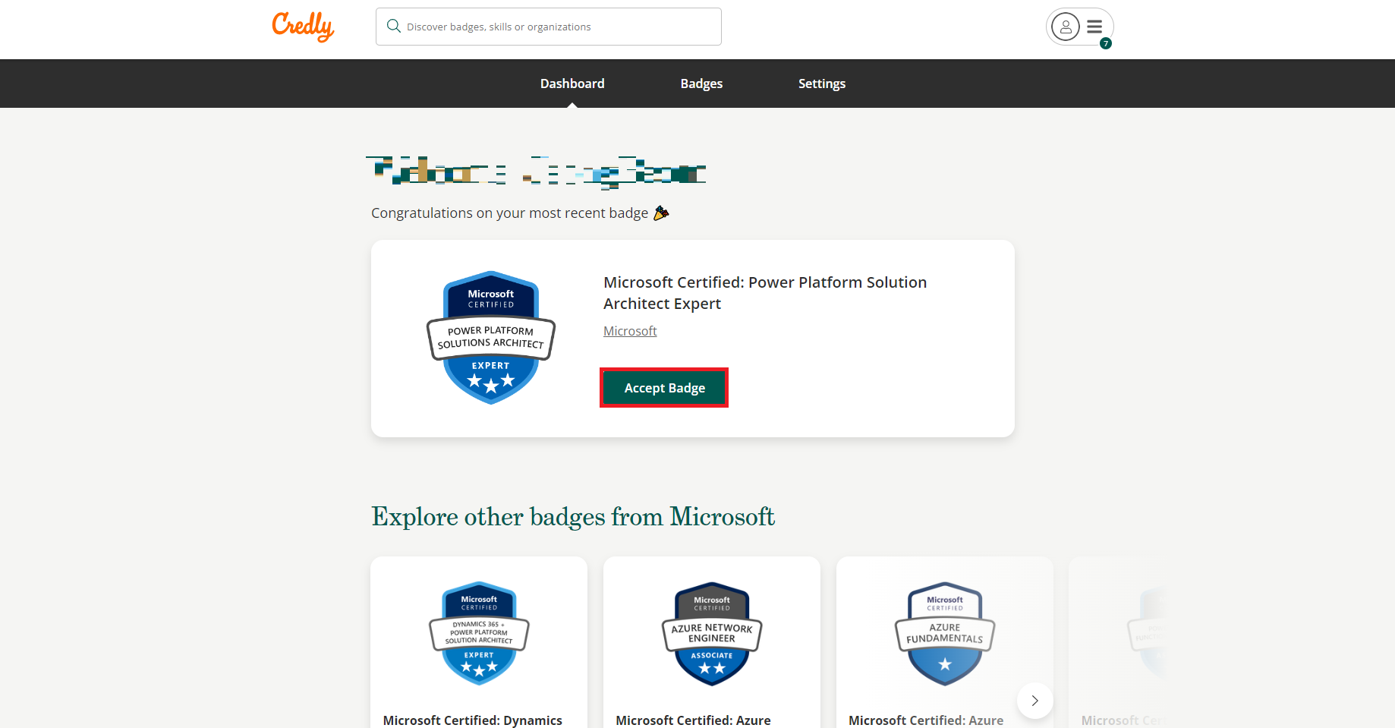Open the Power Platform Solution Architect Expert title

[765, 293]
